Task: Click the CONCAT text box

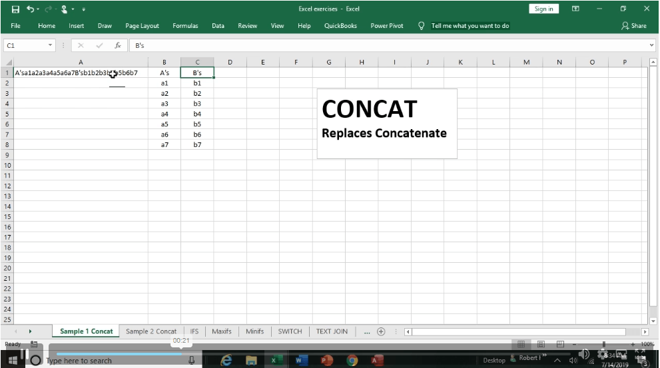Action: pos(387,124)
